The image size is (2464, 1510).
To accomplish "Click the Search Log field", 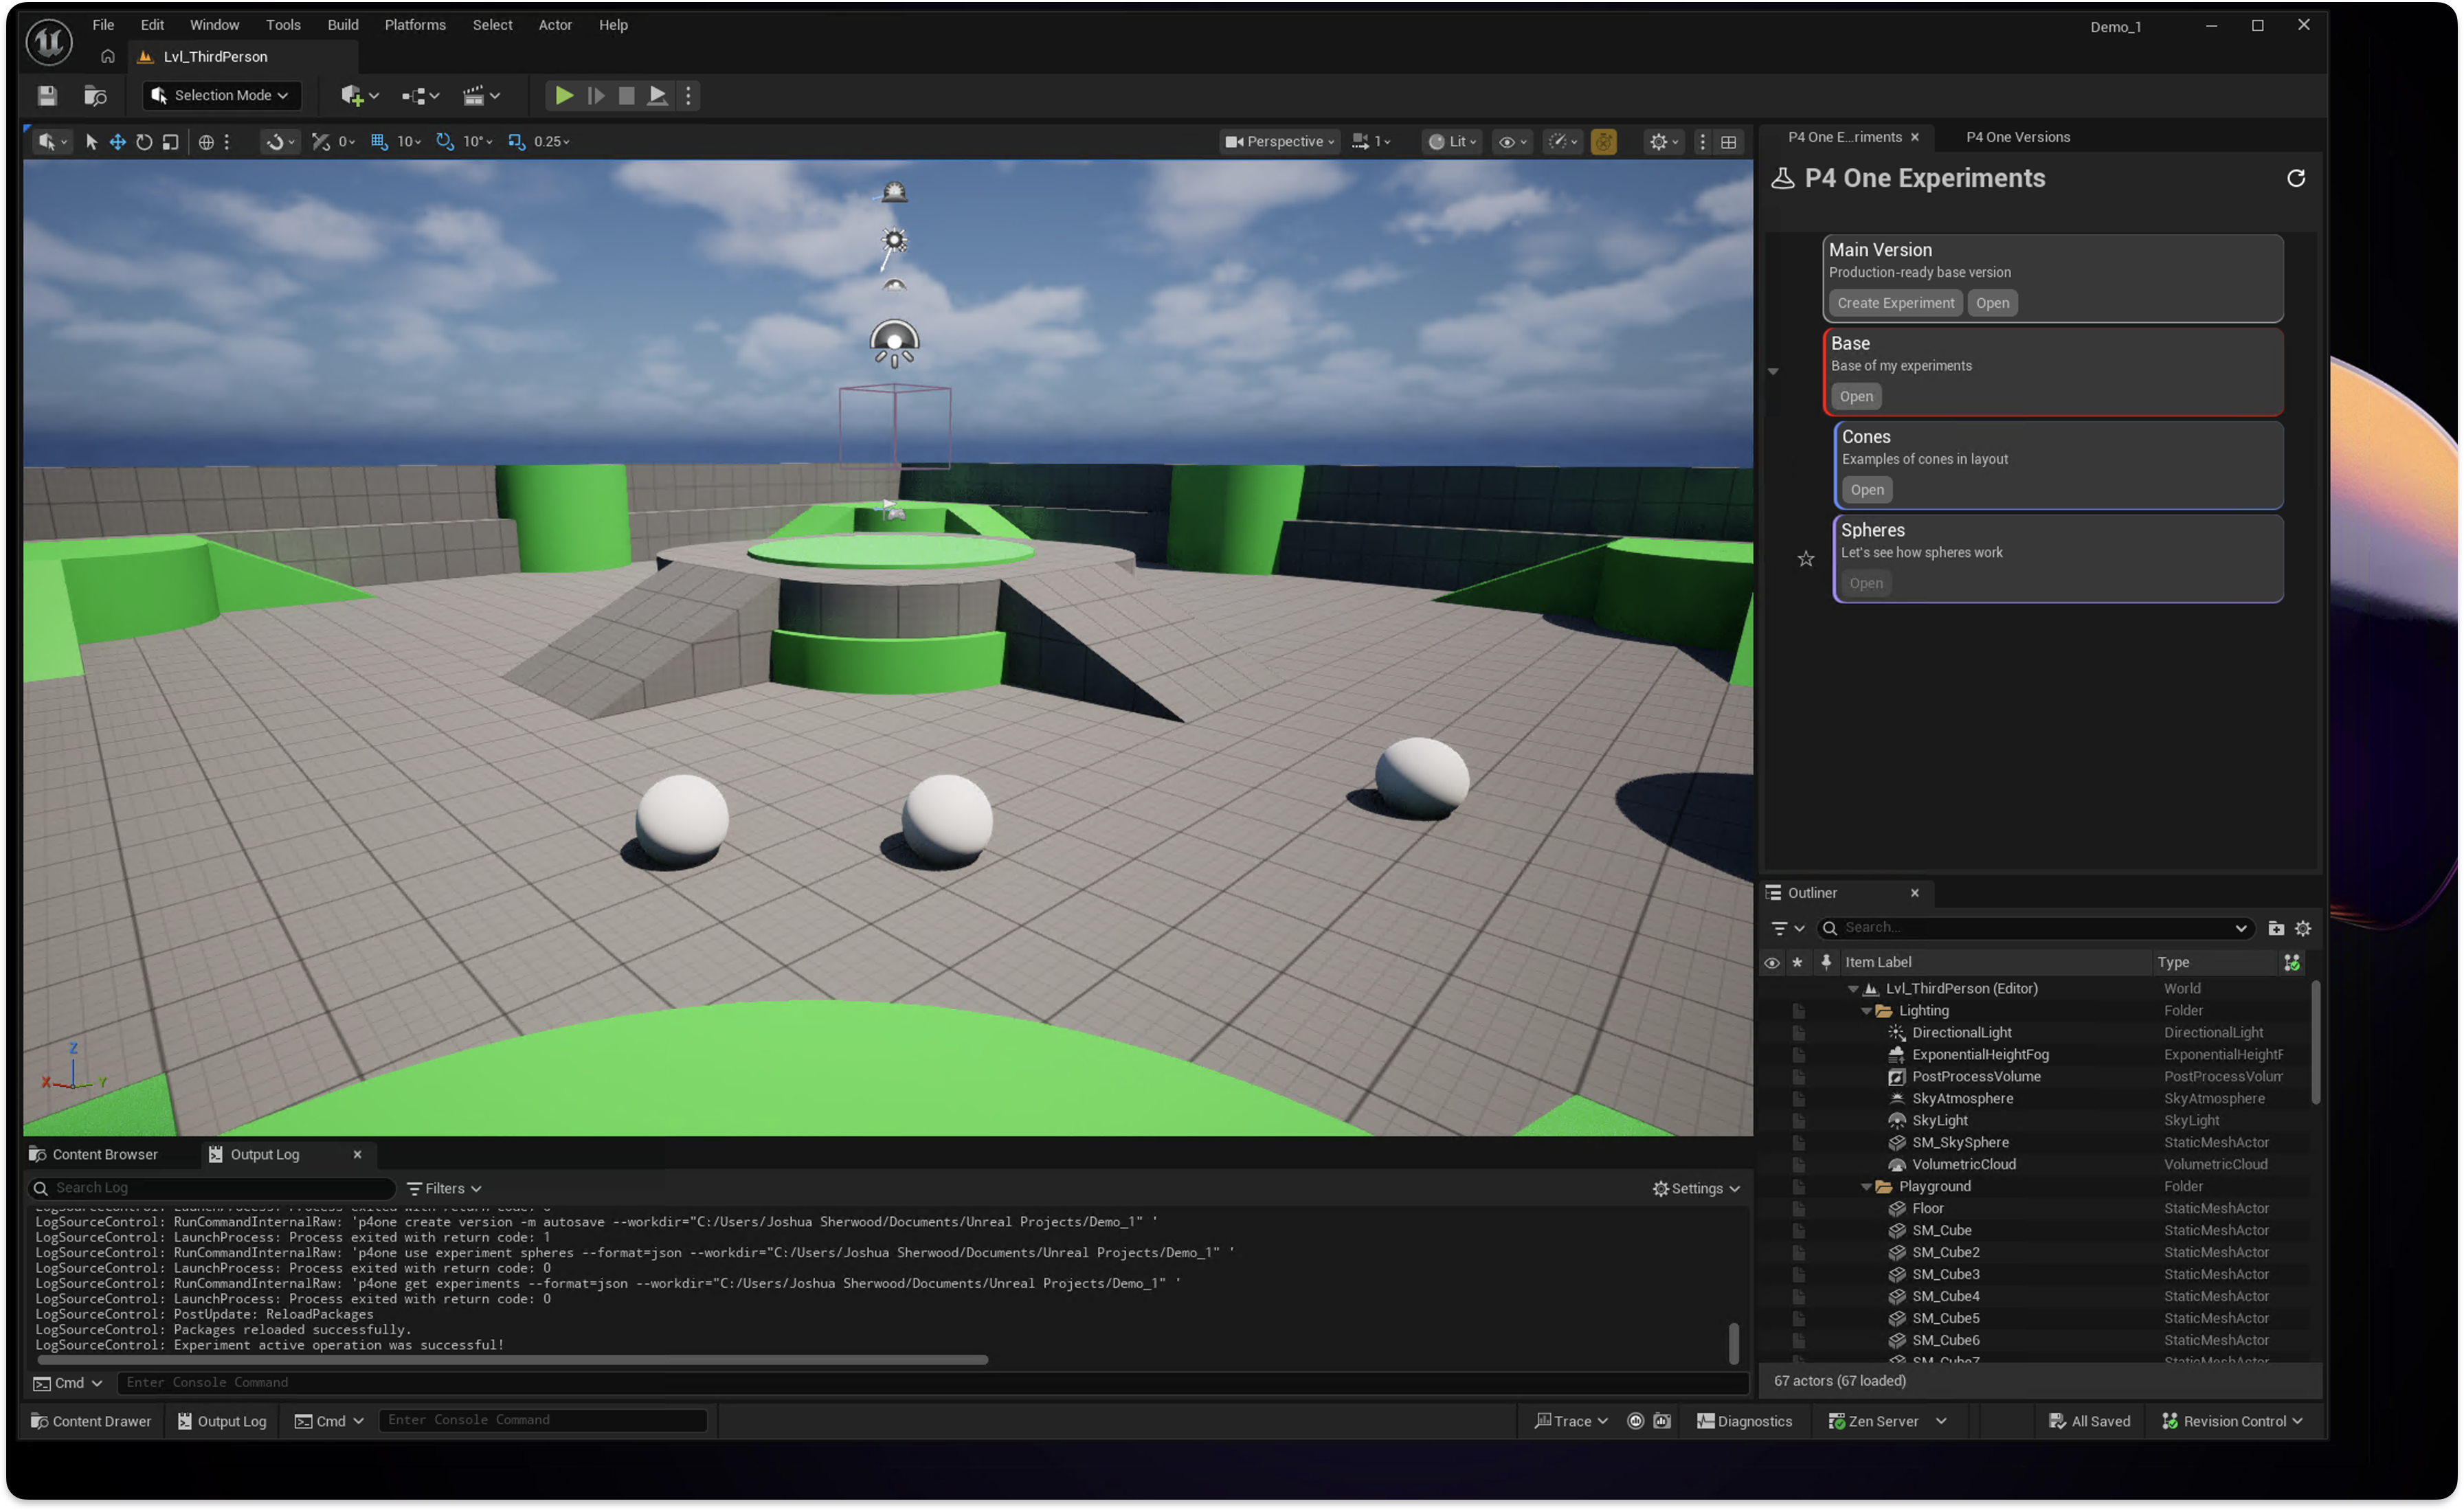I will 212,1188.
